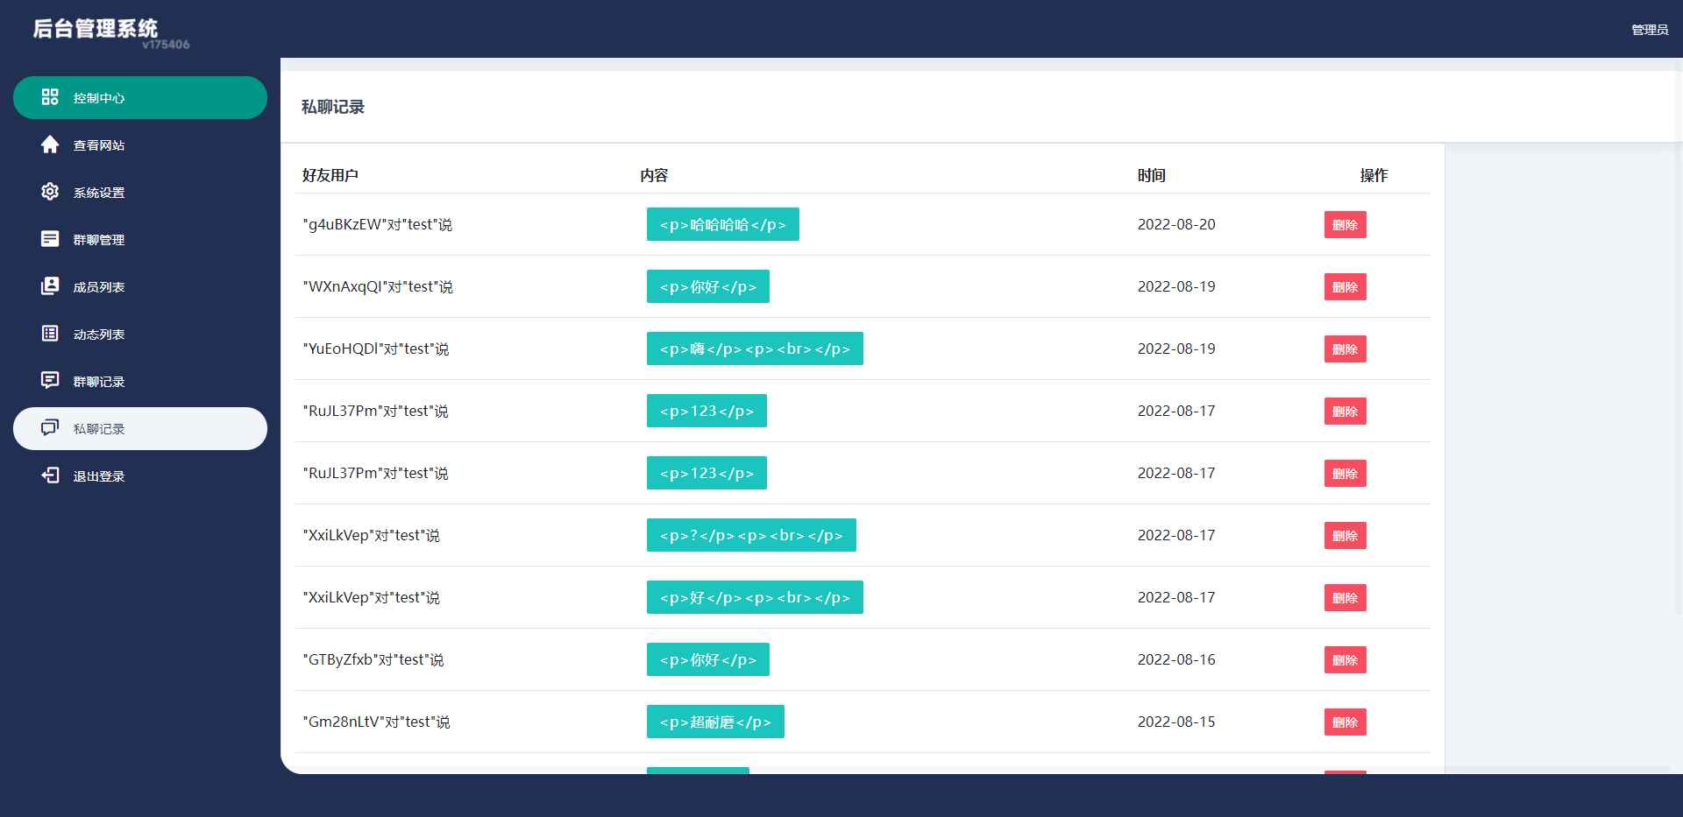This screenshot has height=817, width=1683.
Task: Go to 系统设置 menu
Action: coord(140,192)
